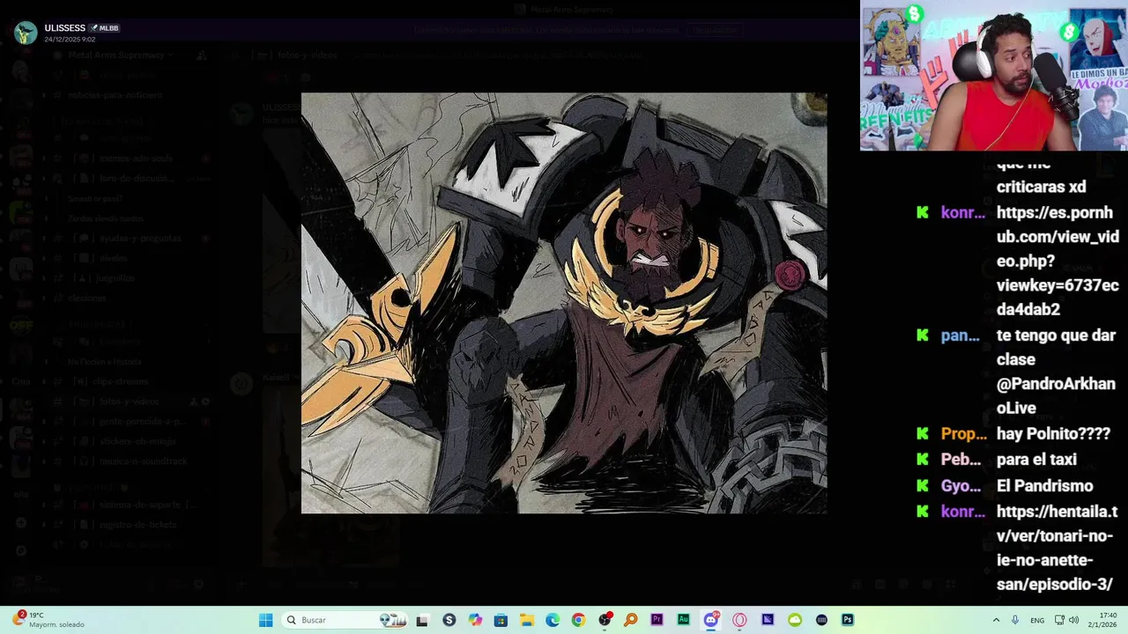1128x634 pixels.
Task: Click the hentaila.tv link in chat
Action: click(1057, 548)
